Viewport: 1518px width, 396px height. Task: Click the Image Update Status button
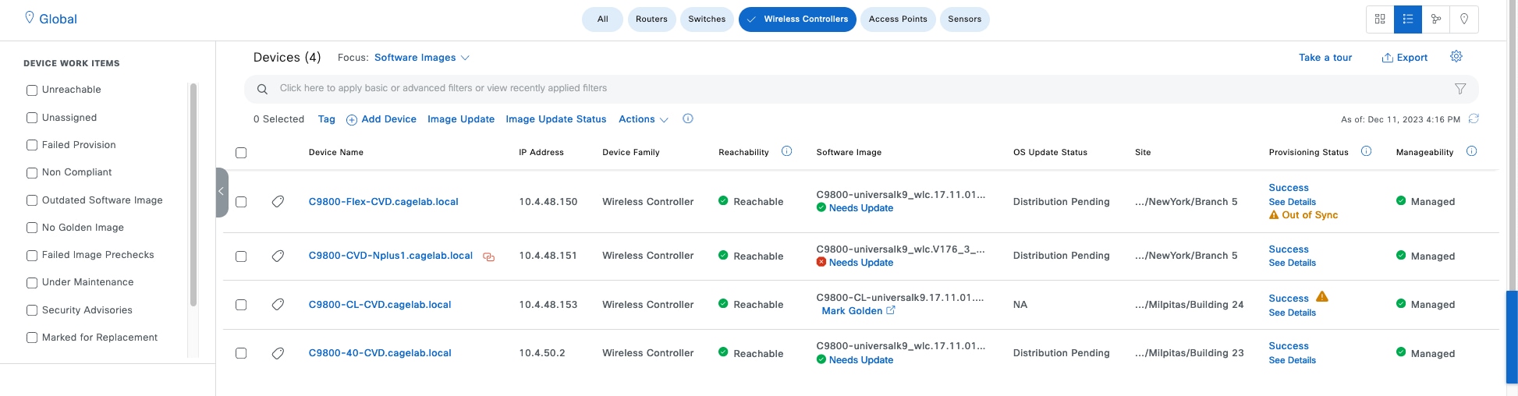click(555, 119)
